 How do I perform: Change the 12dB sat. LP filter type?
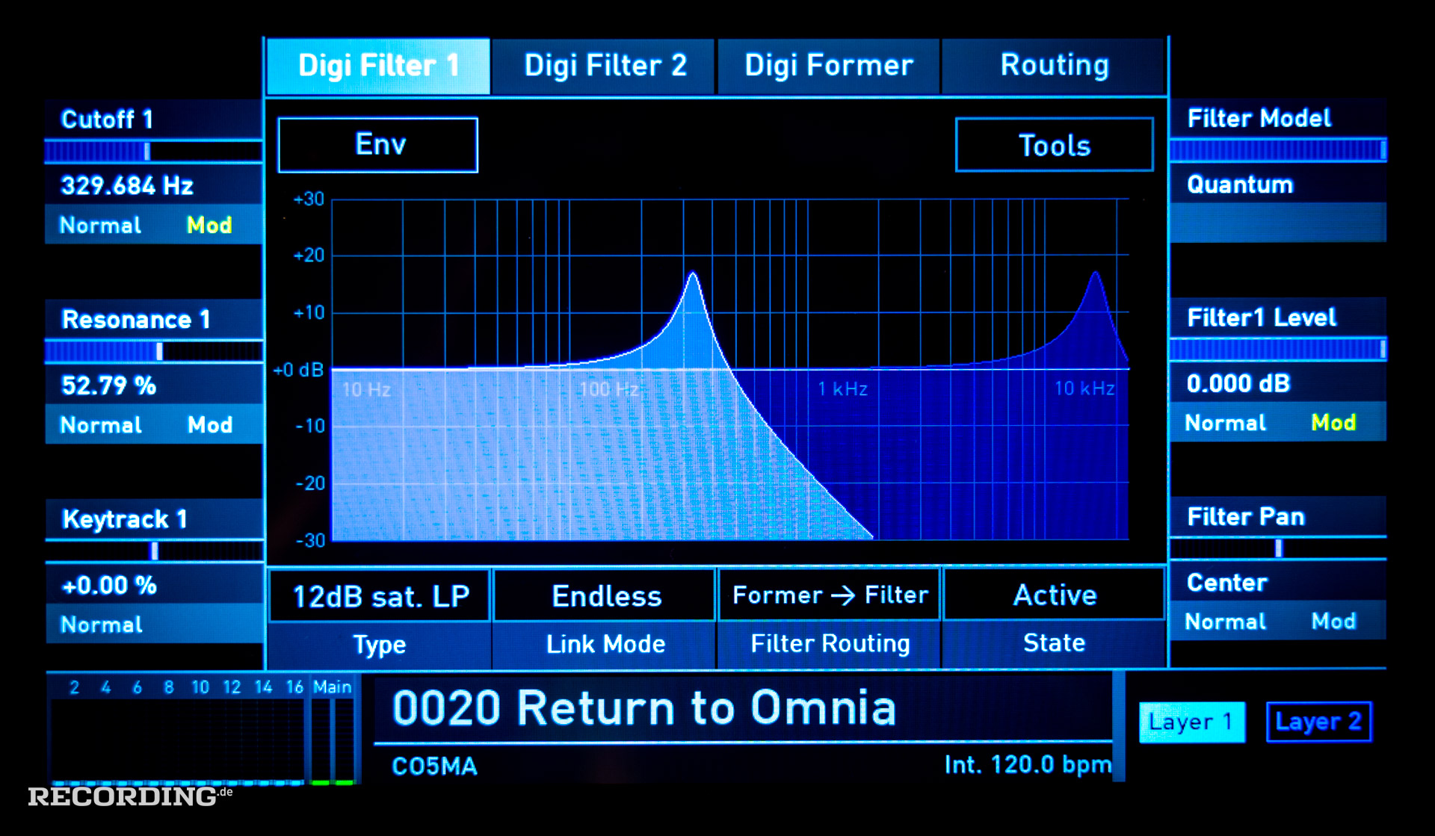pos(380,596)
